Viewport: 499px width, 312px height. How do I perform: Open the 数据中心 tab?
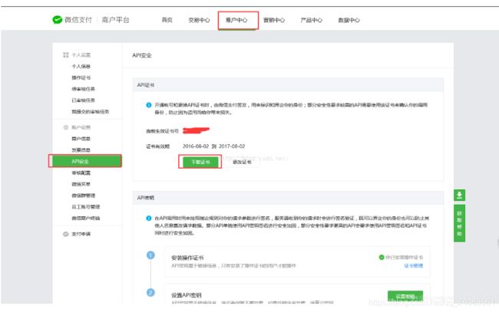[349, 20]
